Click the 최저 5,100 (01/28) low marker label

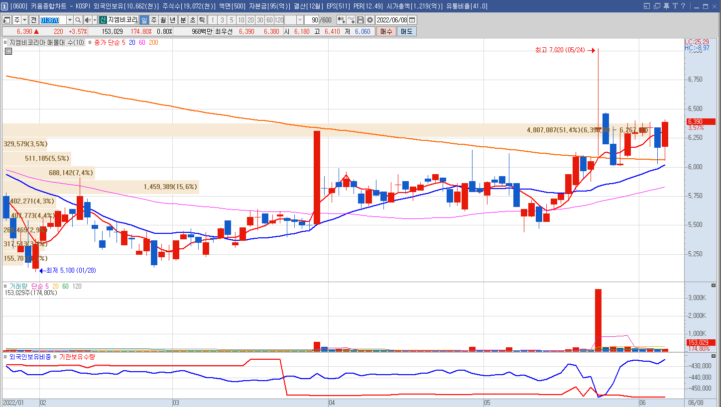(71, 270)
